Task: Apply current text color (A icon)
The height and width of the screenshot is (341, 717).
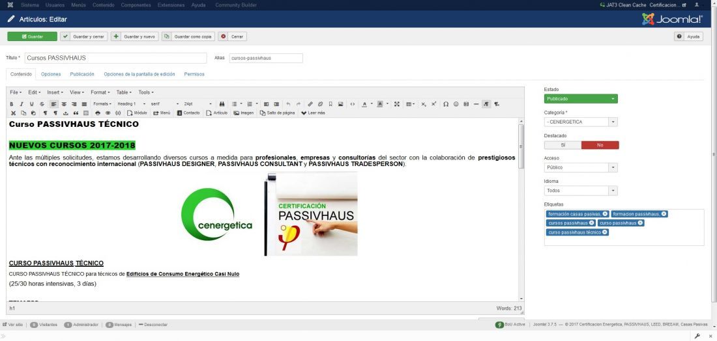Action: (364, 104)
